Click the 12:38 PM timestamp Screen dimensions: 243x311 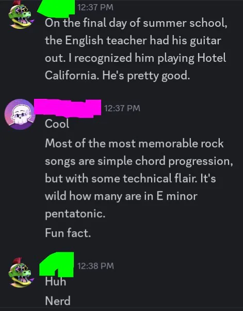coord(95,266)
